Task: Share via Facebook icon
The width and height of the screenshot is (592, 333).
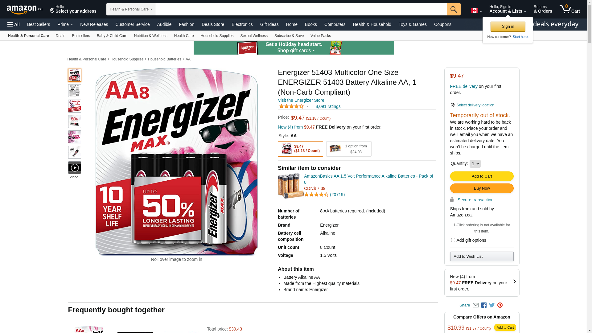Action: click(484, 305)
